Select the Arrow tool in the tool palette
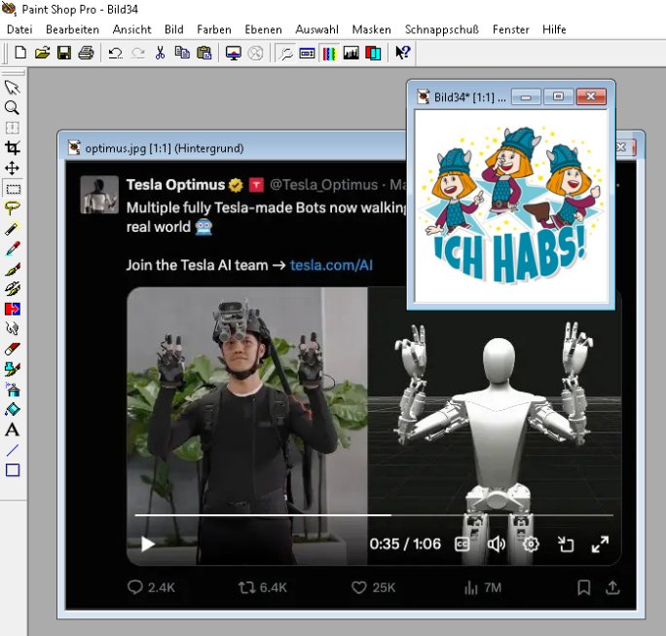666x636 pixels. [13, 87]
